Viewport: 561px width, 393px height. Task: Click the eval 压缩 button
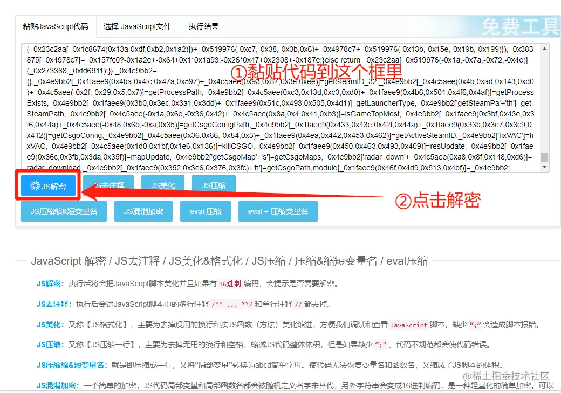tap(206, 211)
